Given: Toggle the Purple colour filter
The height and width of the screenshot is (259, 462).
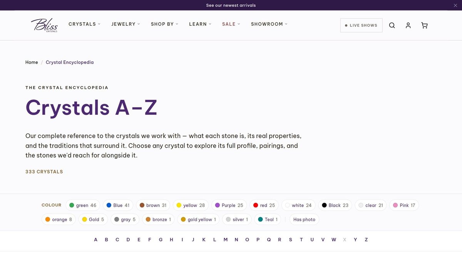Looking at the screenshot, I should 229,205.
